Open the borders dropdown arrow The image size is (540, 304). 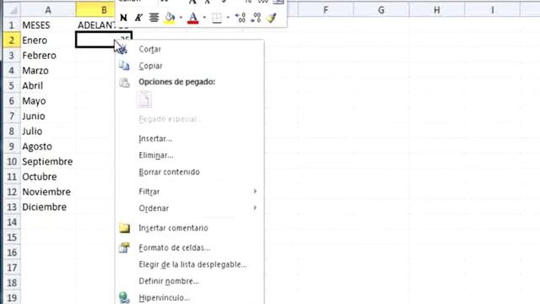pos(228,17)
